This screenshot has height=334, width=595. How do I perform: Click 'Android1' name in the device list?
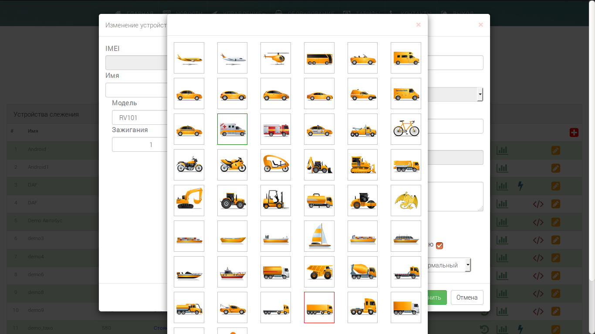pos(38,167)
